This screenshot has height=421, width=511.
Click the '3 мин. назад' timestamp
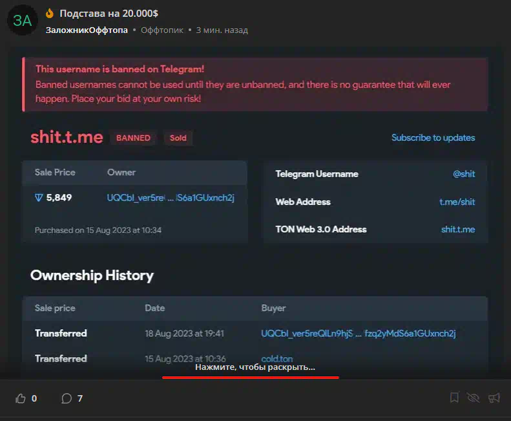click(x=222, y=30)
